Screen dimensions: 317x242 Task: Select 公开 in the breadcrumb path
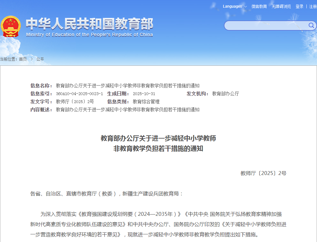point(40,59)
